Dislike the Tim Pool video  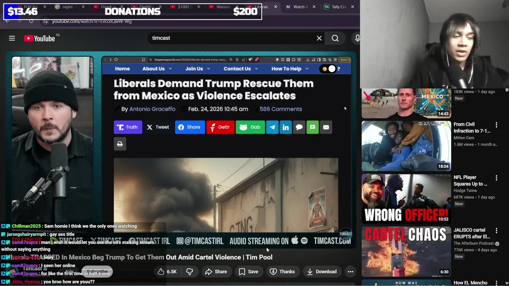click(x=190, y=272)
